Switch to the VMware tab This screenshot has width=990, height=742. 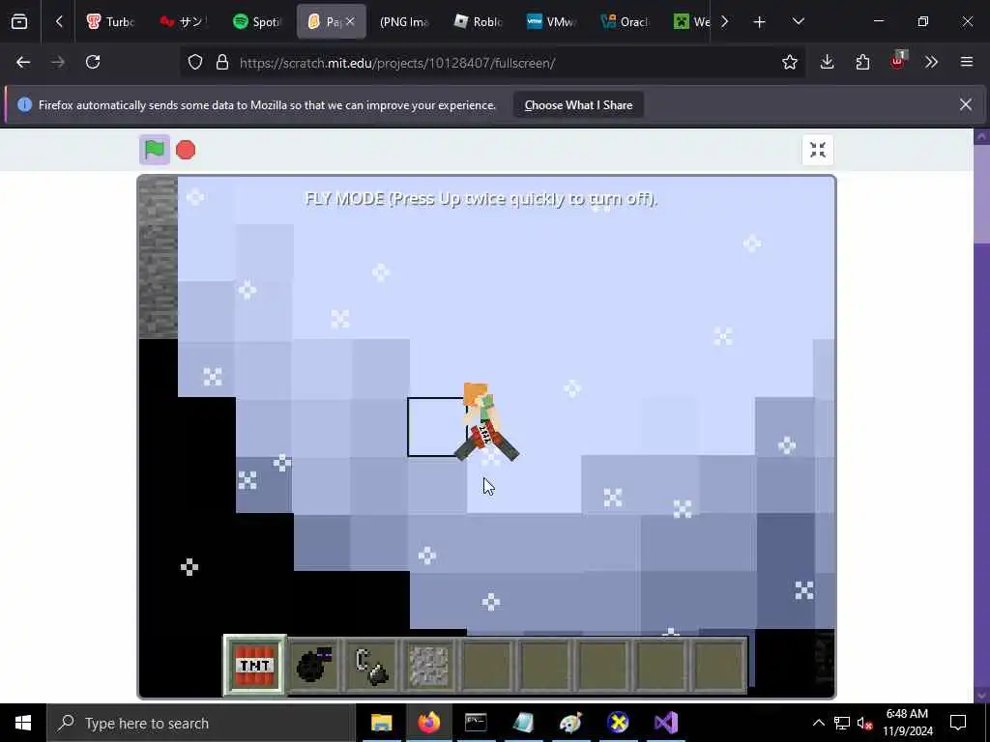(550, 22)
